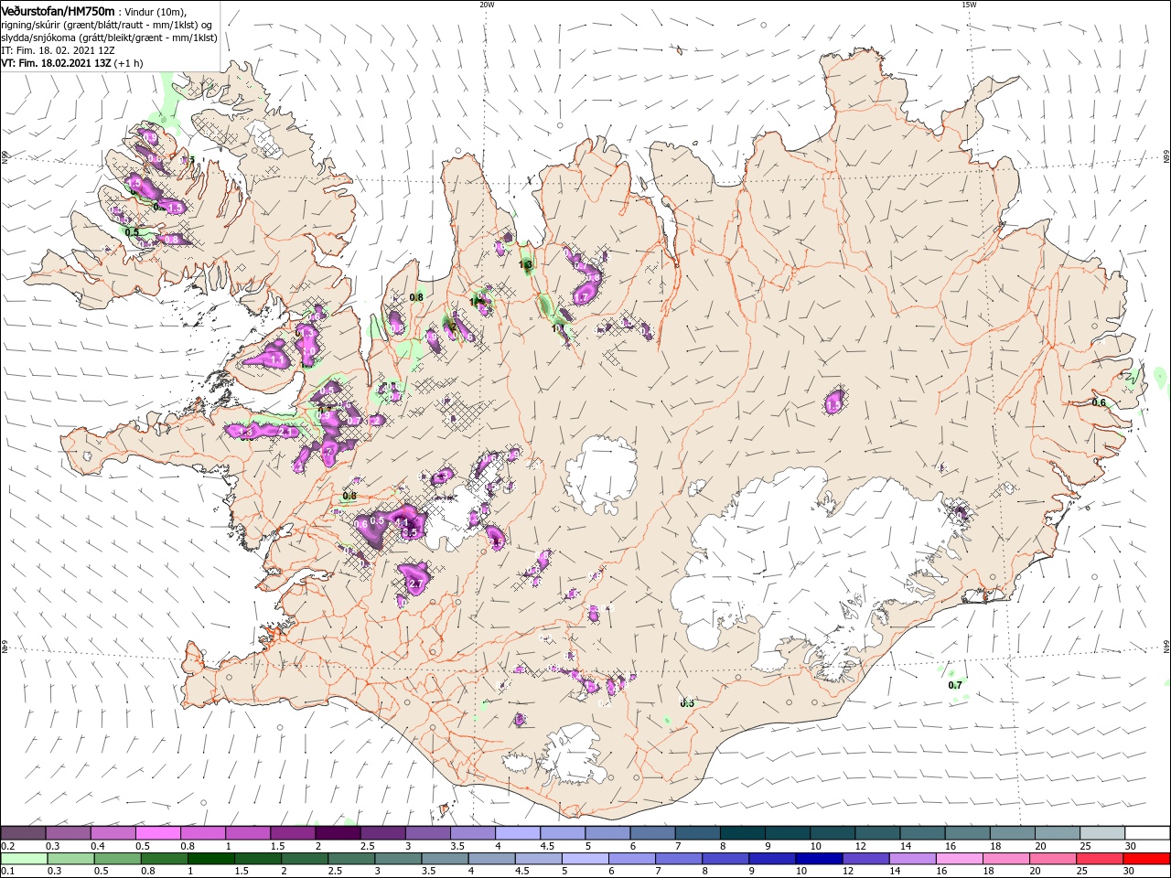Click the 0.6 value on the east coast
Viewport: 1171px width, 878px height.
click(x=1099, y=402)
